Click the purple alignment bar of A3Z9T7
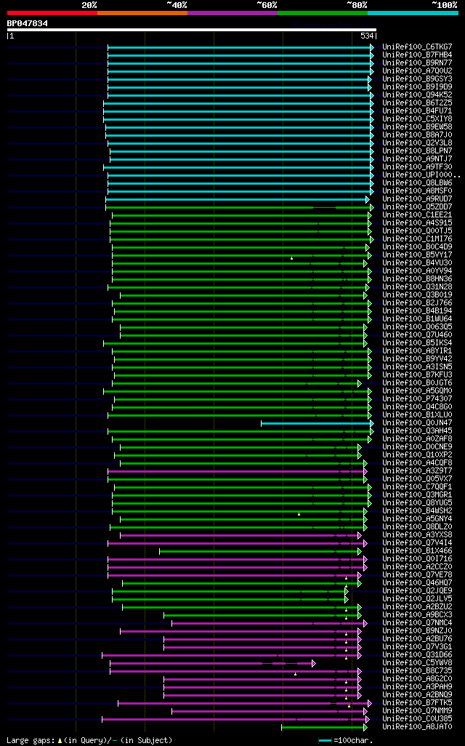Image resolution: width=465 pixels, height=746 pixels. point(238,471)
